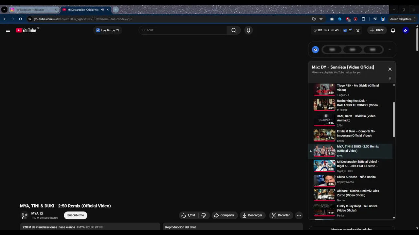The width and height of the screenshot is (419, 235).
Task: Open the red U extension icon
Action: (355, 19)
